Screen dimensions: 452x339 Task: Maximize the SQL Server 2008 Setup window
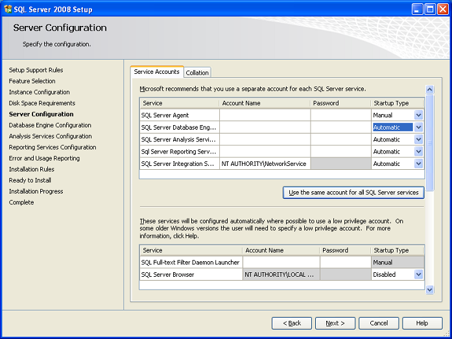(430, 9)
